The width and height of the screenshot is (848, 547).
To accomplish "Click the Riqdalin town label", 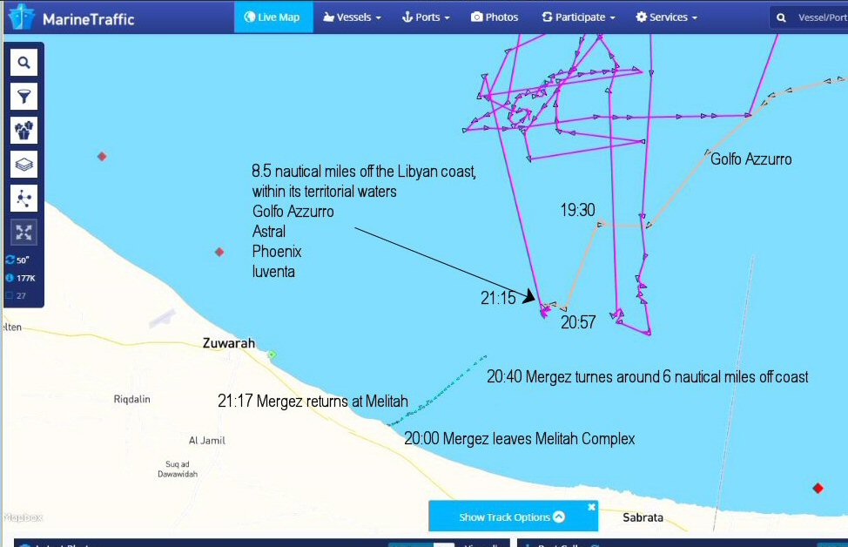I will (x=132, y=399).
